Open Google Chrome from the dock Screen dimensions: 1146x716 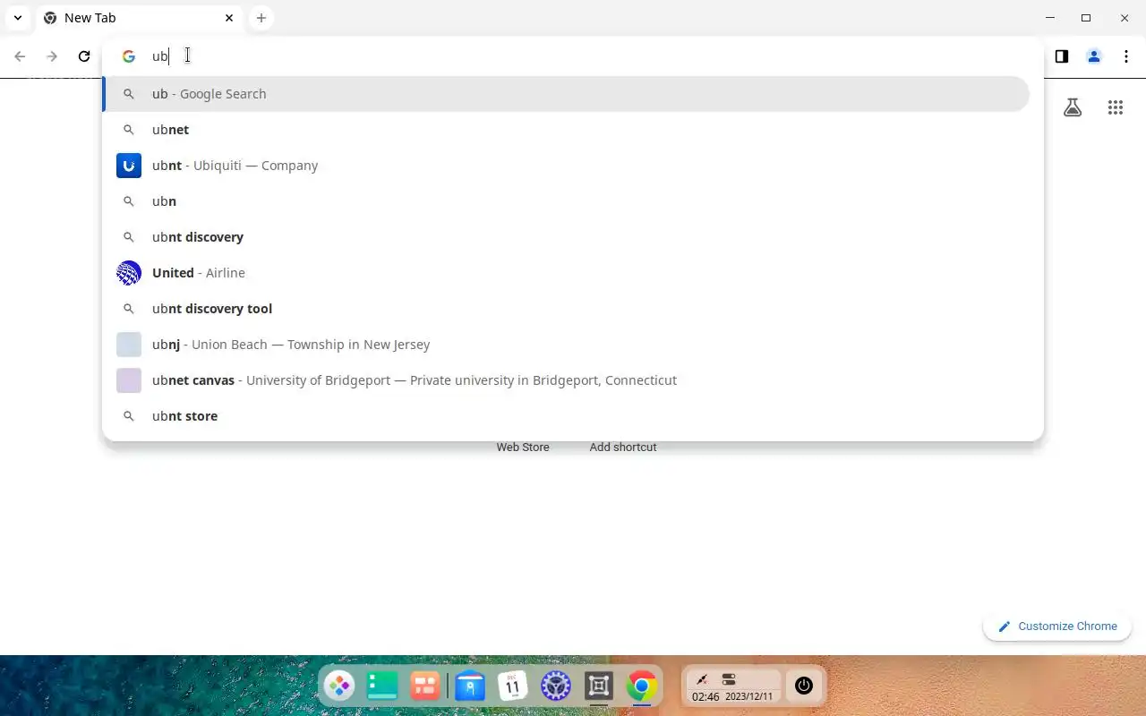tap(642, 686)
